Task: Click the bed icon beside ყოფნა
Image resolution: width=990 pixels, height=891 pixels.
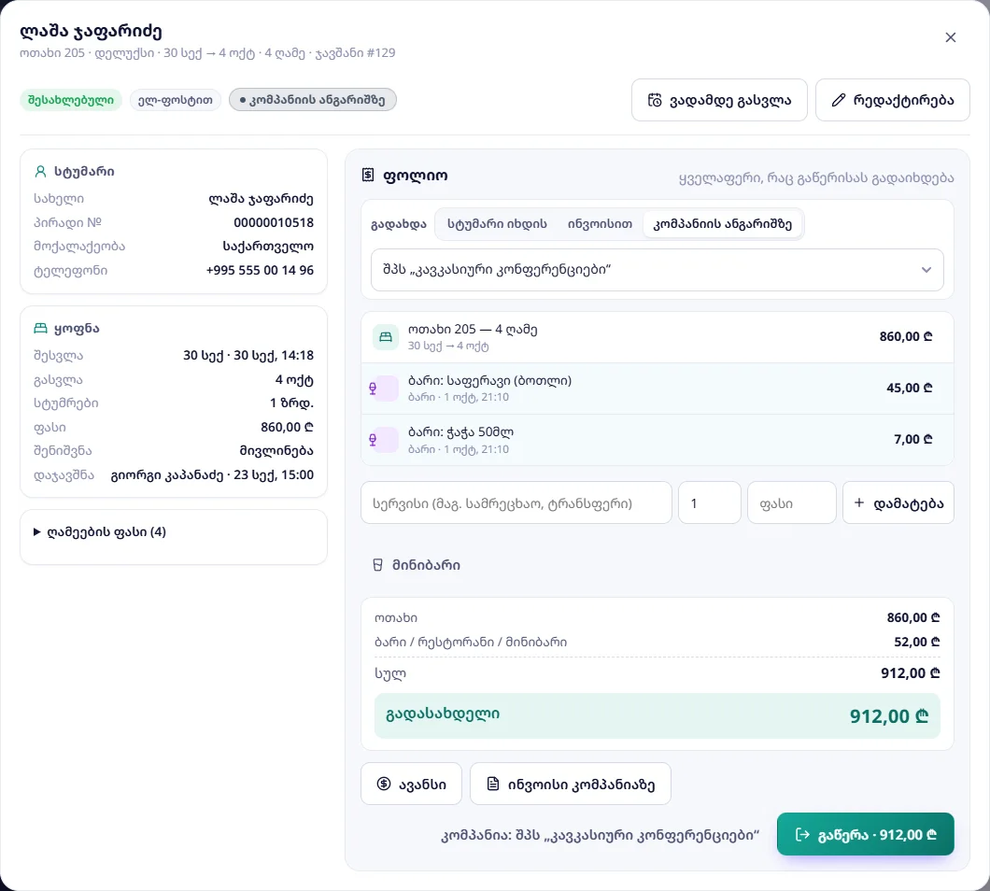Action: [40, 329]
